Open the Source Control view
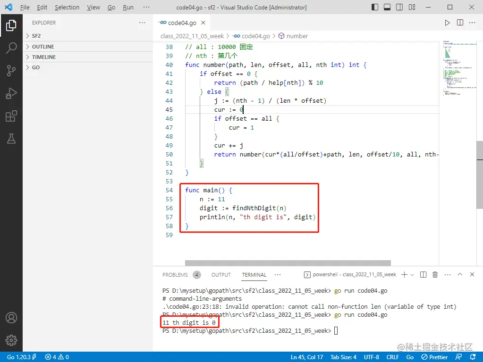The width and height of the screenshot is (483, 362). tap(11, 70)
